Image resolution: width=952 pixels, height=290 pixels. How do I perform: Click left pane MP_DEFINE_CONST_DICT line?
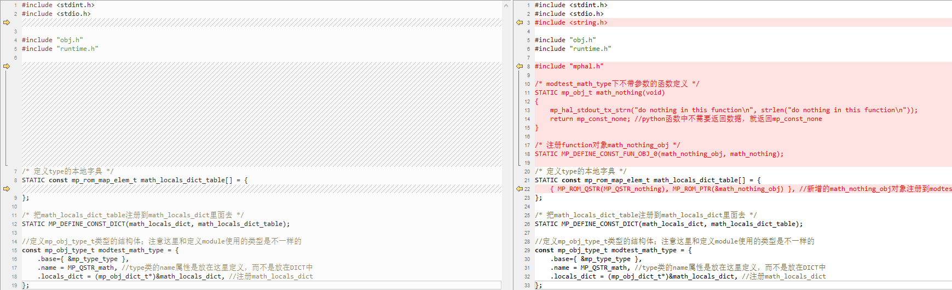[155, 224]
